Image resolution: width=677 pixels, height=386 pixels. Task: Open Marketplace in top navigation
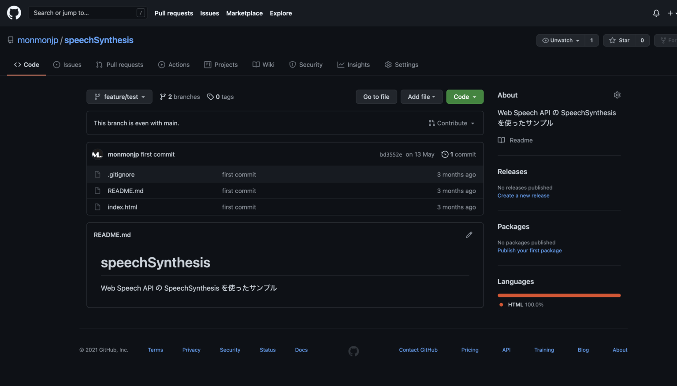click(x=244, y=13)
